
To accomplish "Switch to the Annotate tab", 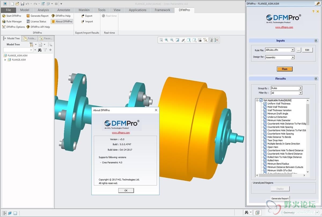I will (x=64, y=10).
